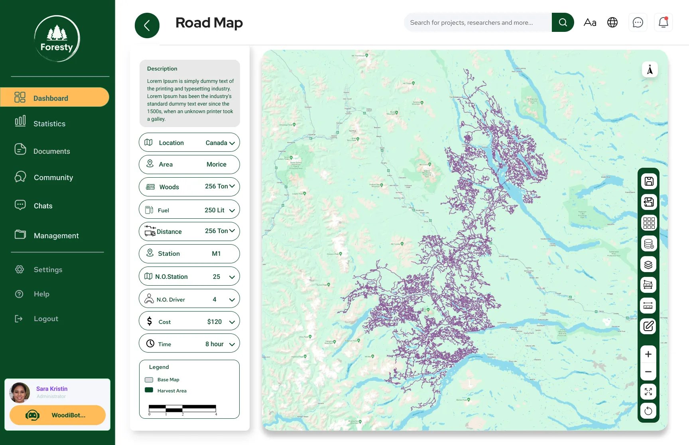Toggle fullscreen map view
Screen dimensions: 689x445
click(648, 392)
